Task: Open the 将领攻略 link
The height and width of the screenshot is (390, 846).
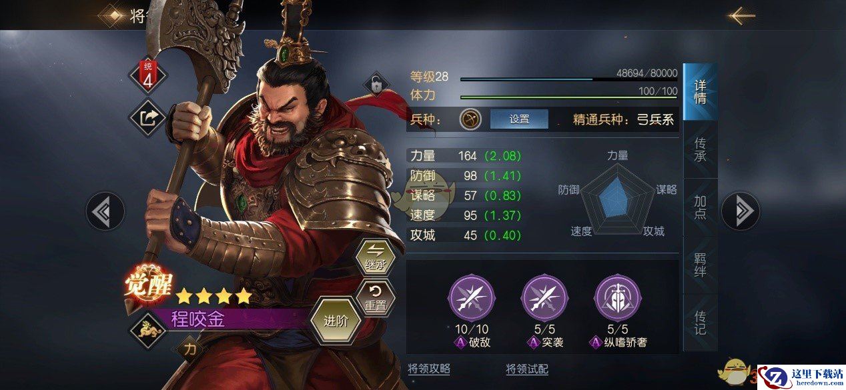Action: click(429, 369)
